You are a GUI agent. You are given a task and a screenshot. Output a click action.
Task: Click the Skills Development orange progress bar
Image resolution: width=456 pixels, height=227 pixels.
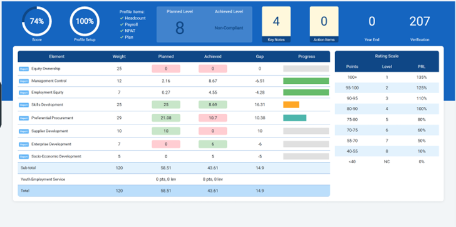point(291,105)
